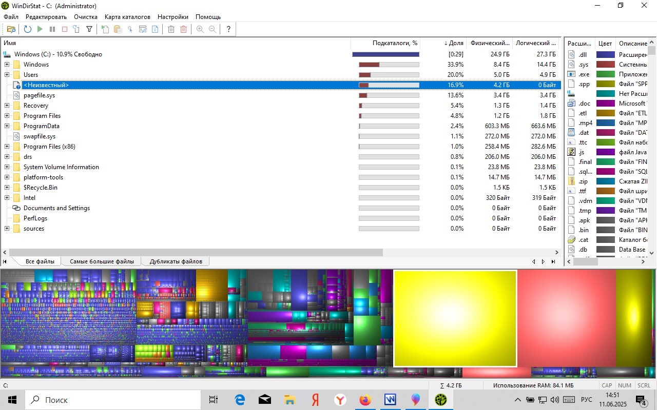This screenshot has width=657, height=410.
Task: Open the Настройки menu
Action: [173, 17]
